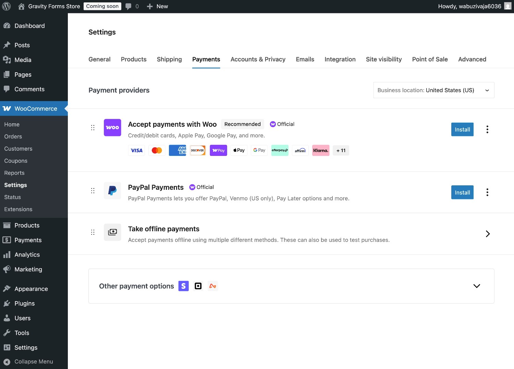Open Take offline payments chevron
Image resolution: width=514 pixels, height=369 pixels.
pos(488,234)
